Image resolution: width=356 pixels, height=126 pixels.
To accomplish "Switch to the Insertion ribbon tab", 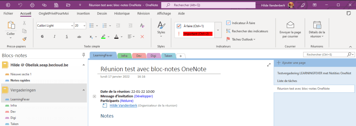I will [83, 14].
